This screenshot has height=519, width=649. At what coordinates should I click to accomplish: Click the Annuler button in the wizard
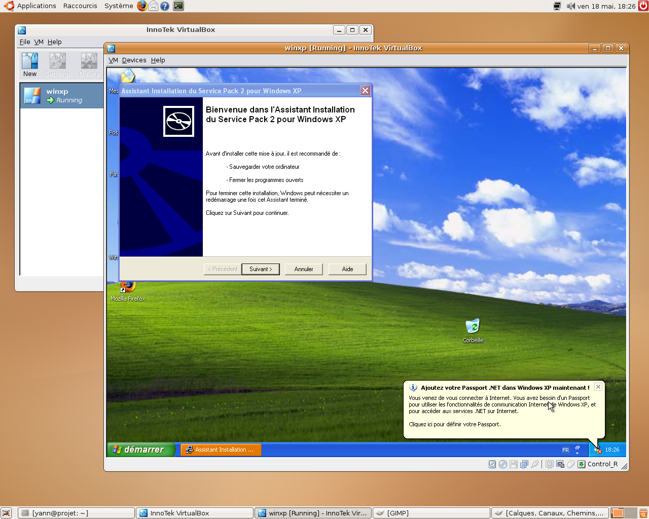[304, 269]
